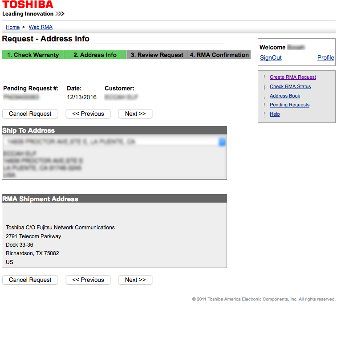Click the Ship To Address section header
This screenshot has height=354, width=337.
coord(114,130)
